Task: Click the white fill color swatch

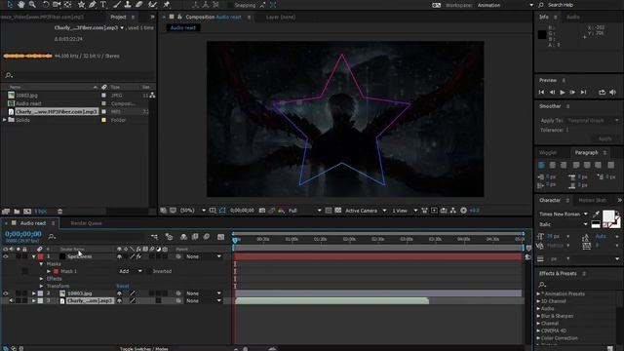Action: pyautogui.click(x=608, y=216)
